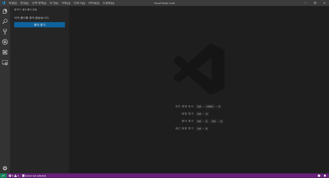Minimize the Visual Studio Code window

click(305, 3)
